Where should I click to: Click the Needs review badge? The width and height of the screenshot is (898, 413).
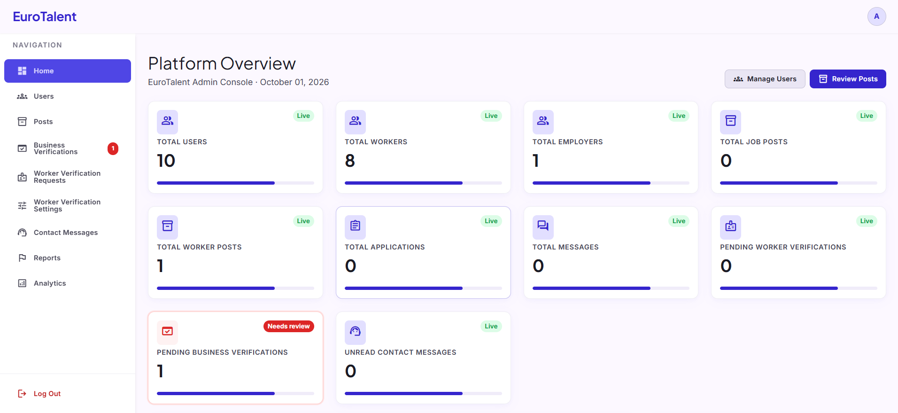click(x=288, y=326)
